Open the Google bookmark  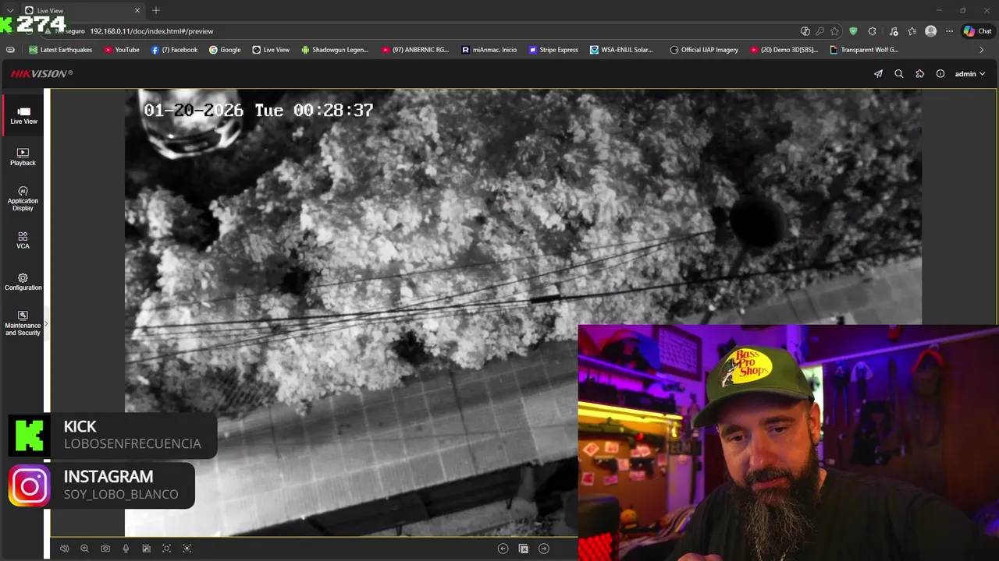tap(225, 50)
